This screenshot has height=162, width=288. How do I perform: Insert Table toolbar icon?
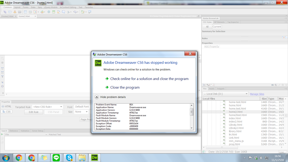(x=25, y=12)
